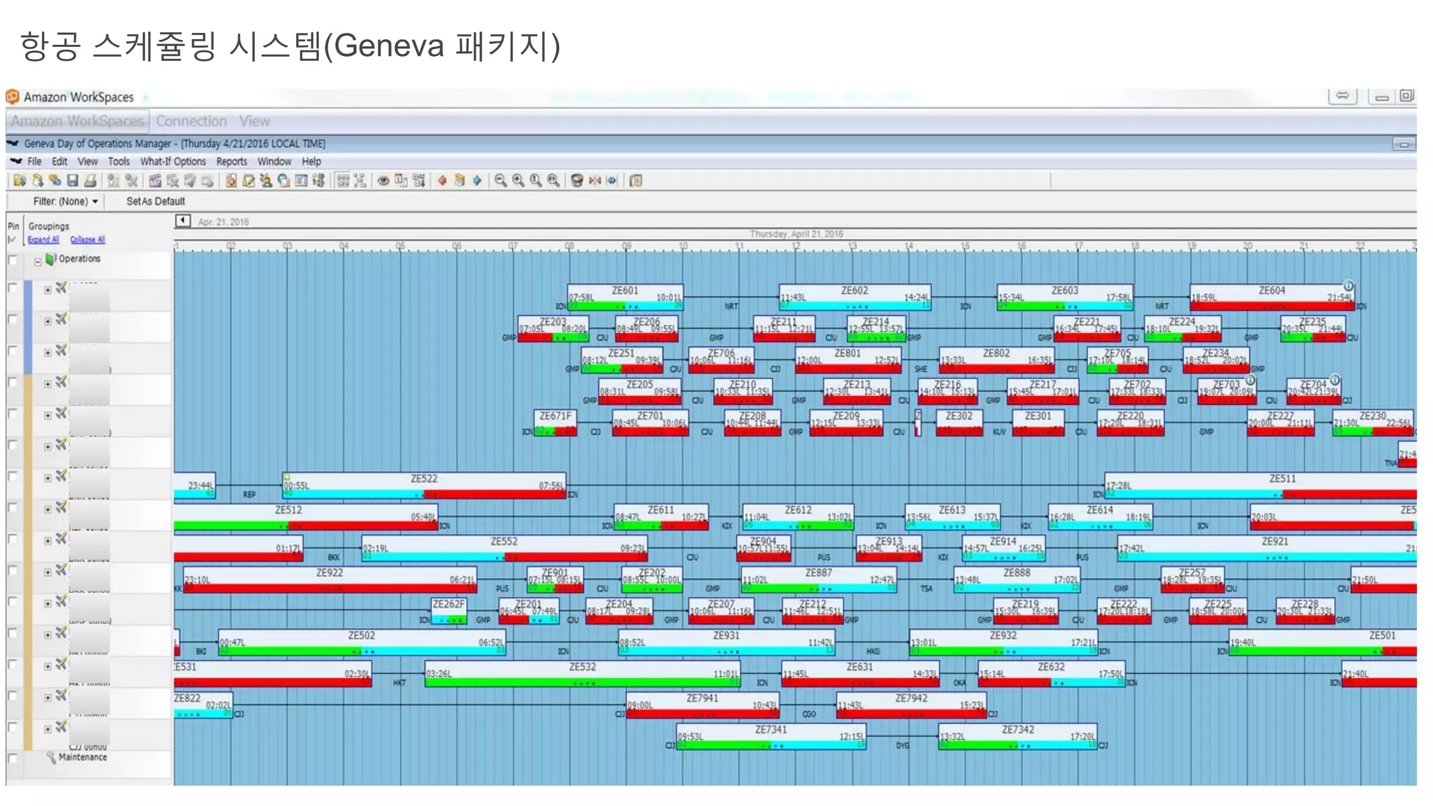Viewport: 1433px width, 806px height.
Task: Click the blue right diamond arrow icon
Action: click(477, 181)
